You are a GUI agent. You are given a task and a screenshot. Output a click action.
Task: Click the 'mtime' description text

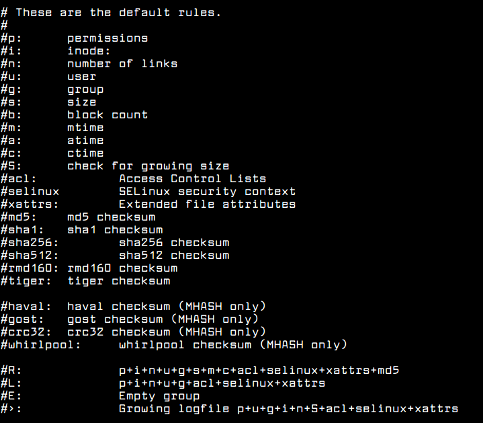tap(85, 128)
